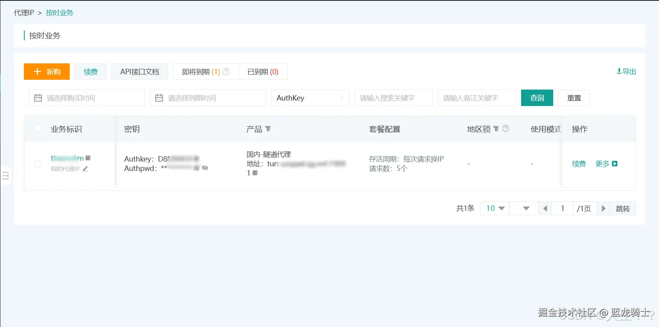Focus the remark keyword input
Image resolution: width=659 pixels, height=327 pixels.
(477, 98)
